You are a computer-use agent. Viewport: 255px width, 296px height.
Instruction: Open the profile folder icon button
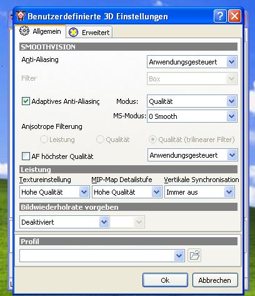194,255
